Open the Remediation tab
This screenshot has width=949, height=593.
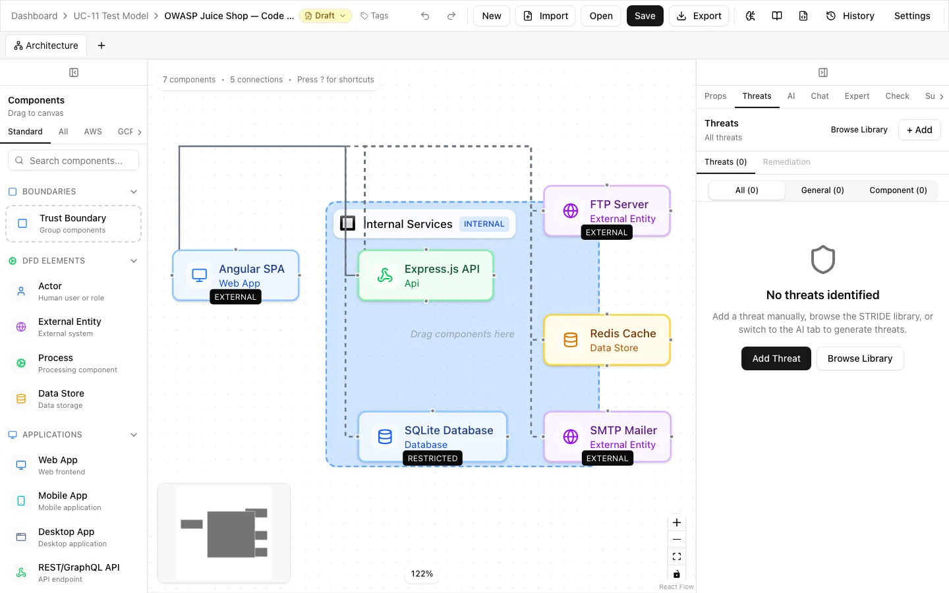pos(786,162)
